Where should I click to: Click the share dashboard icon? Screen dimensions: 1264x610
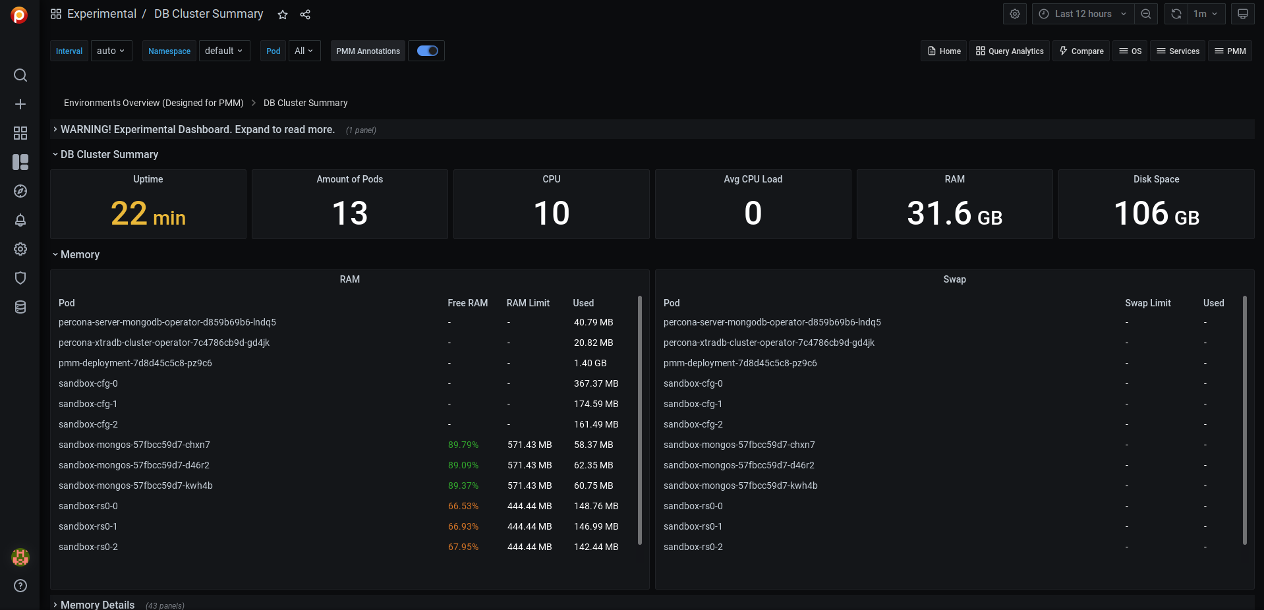point(305,14)
